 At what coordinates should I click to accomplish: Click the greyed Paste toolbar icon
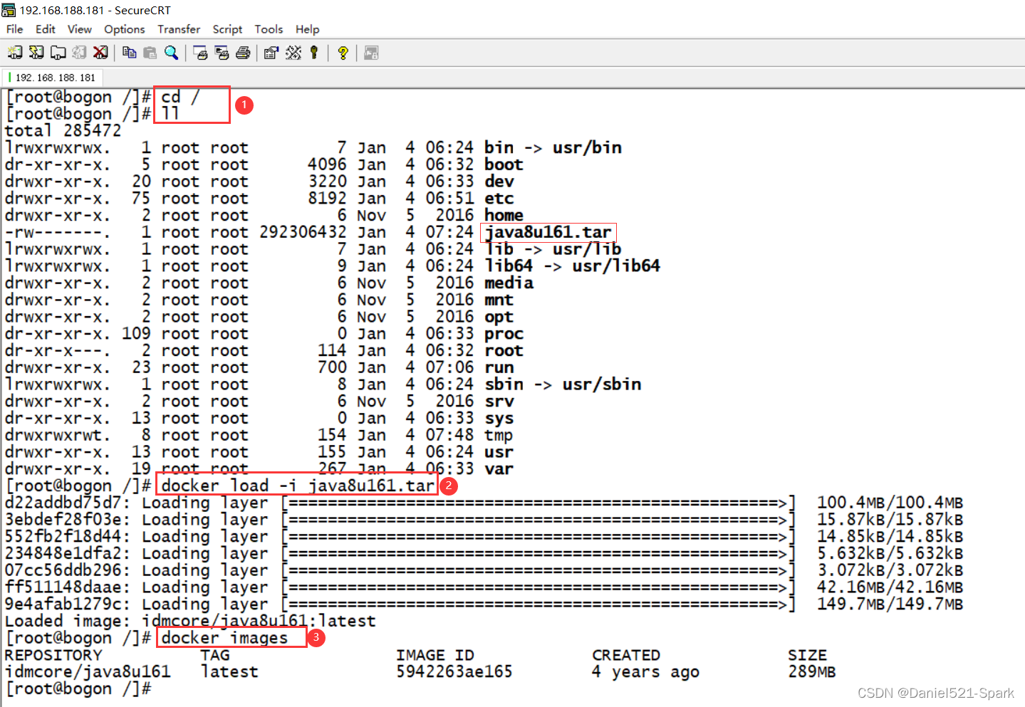coord(150,53)
